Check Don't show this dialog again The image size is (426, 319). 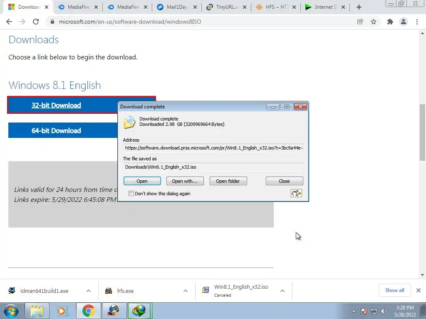(131, 194)
